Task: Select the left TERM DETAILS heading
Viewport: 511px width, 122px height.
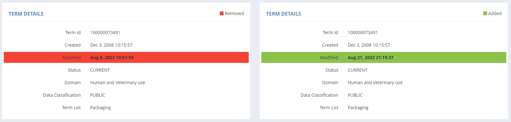Action: pos(26,14)
